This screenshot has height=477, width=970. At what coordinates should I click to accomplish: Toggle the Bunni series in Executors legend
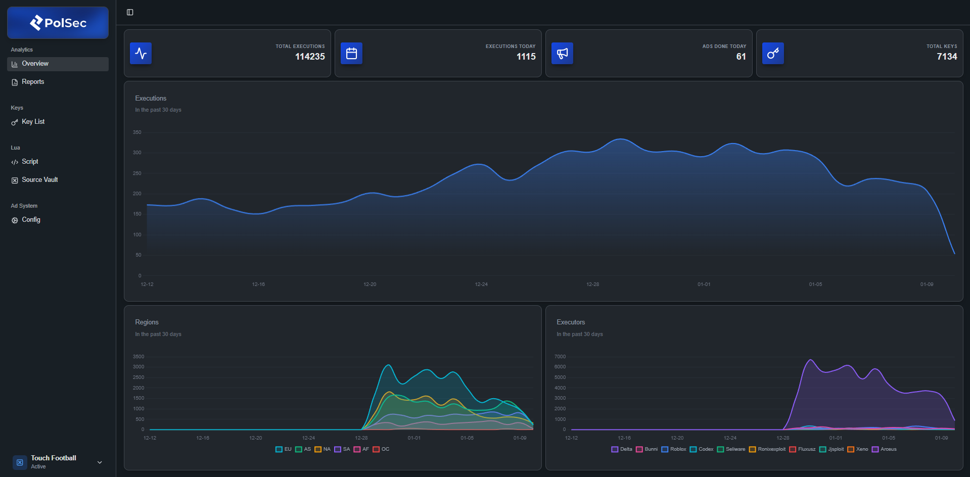pos(647,449)
